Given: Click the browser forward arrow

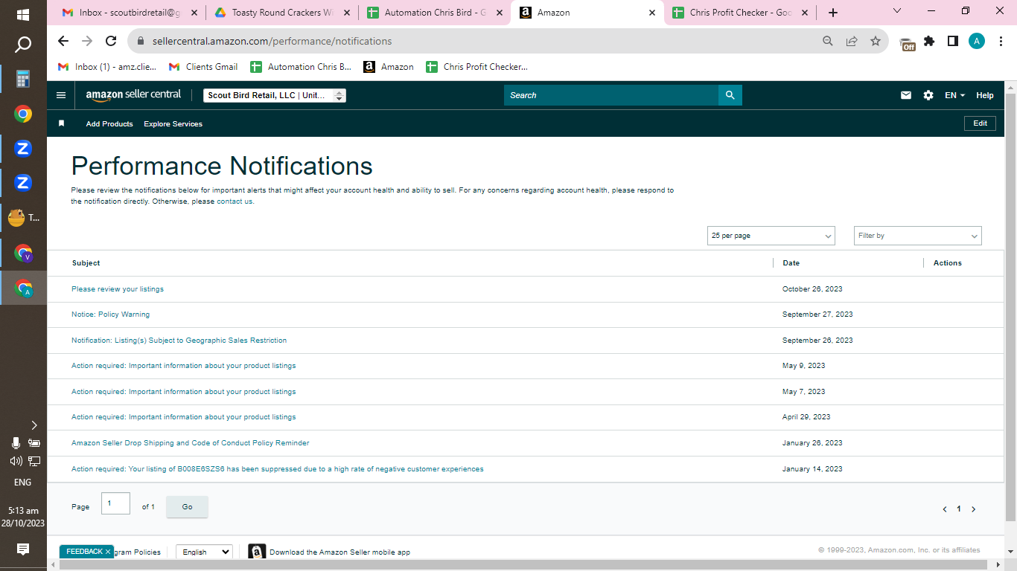Looking at the screenshot, I should point(87,42).
